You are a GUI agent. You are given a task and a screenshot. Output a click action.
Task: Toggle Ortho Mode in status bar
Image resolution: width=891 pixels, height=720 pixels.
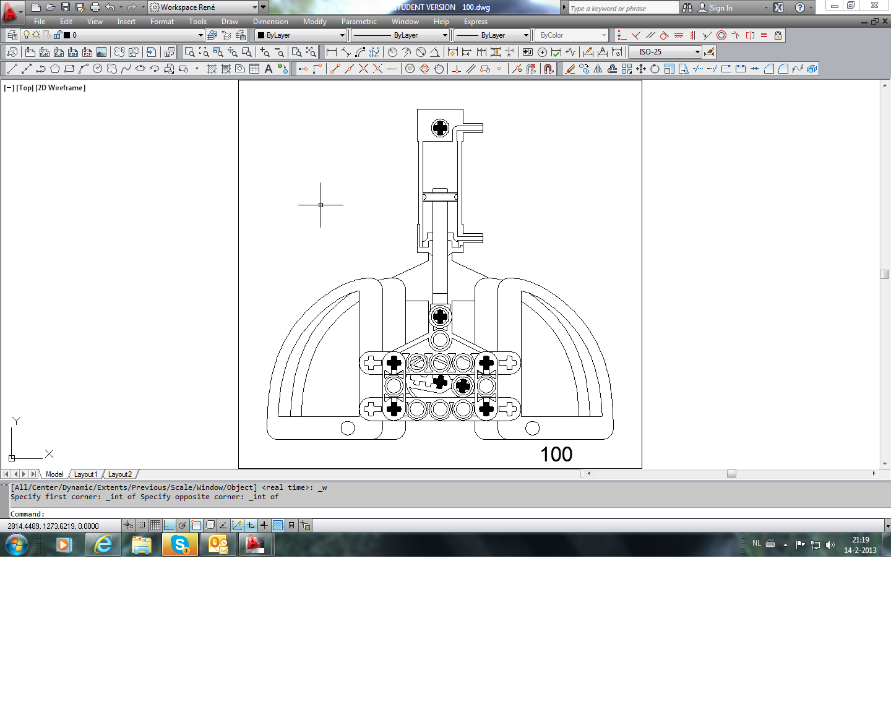[169, 526]
